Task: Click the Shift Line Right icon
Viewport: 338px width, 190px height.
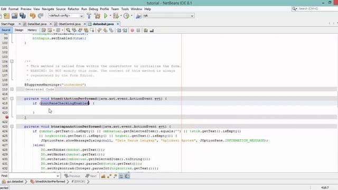Action: pos(125,31)
